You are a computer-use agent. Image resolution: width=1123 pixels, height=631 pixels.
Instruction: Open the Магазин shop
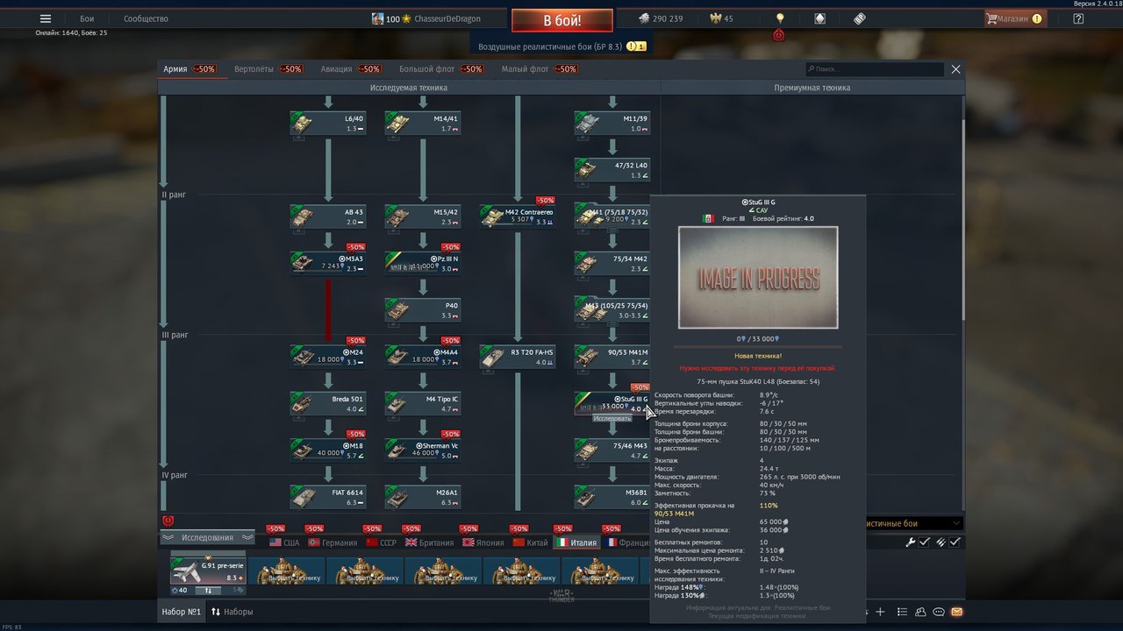[1014, 18]
